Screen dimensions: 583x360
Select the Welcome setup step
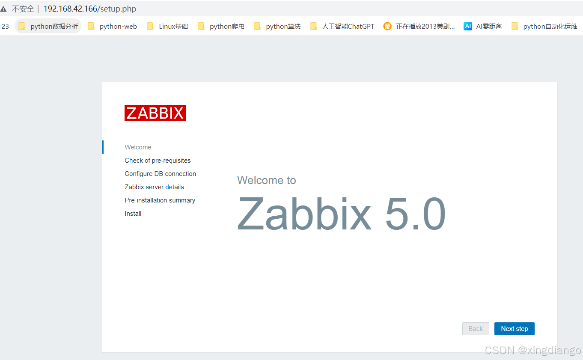coord(138,147)
